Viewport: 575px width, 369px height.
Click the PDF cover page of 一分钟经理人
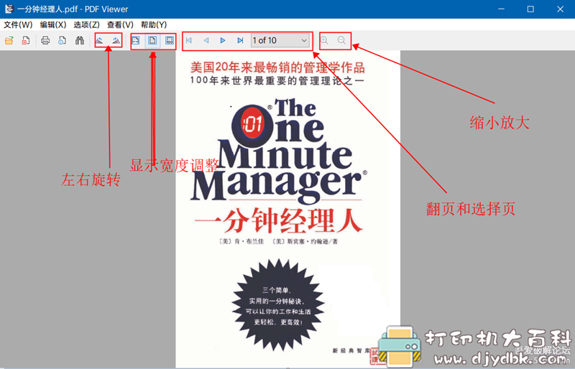click(x=288, y=209)
